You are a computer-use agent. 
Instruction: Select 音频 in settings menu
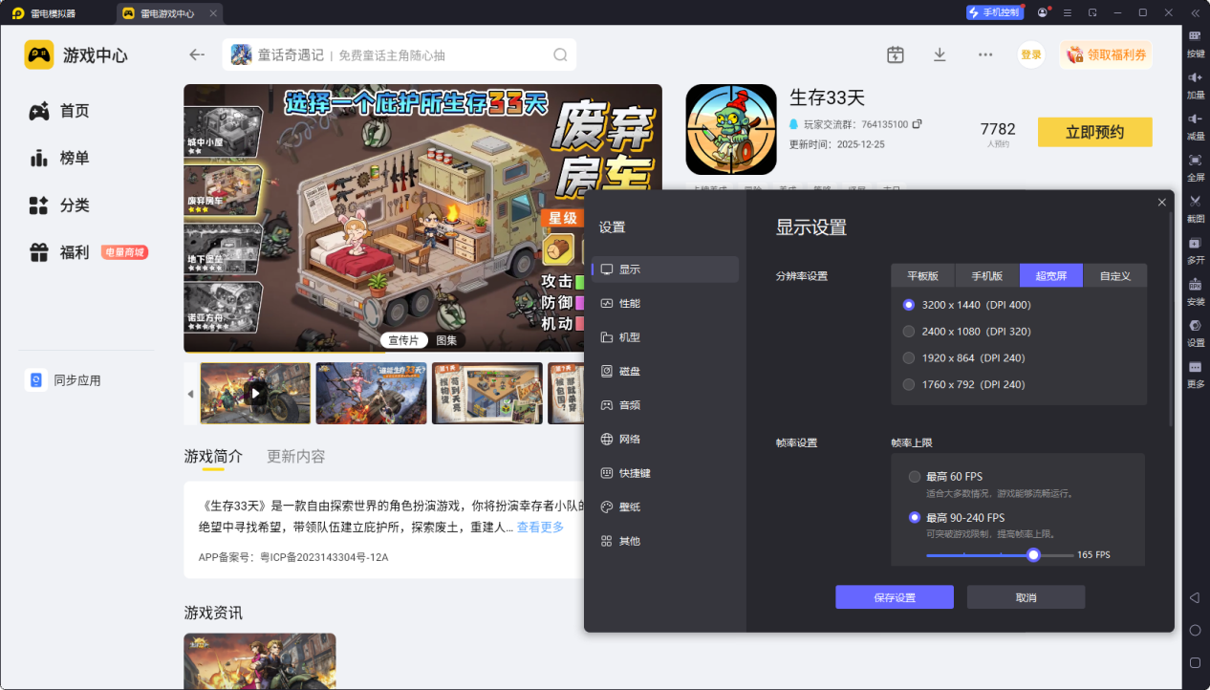point(665,405)
